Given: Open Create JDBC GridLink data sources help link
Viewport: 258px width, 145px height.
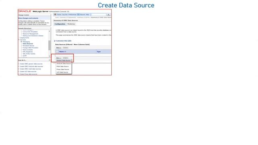Looking at the screenshot, I should click(31, 66).
